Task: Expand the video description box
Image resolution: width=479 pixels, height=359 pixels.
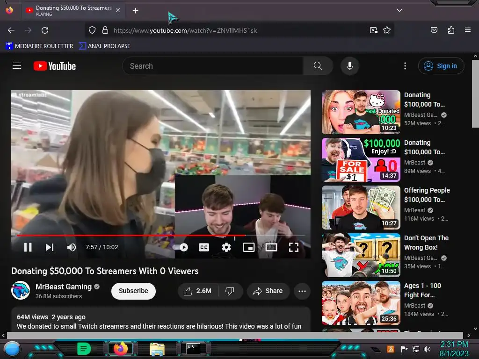Action: click(x=161, y=320)
